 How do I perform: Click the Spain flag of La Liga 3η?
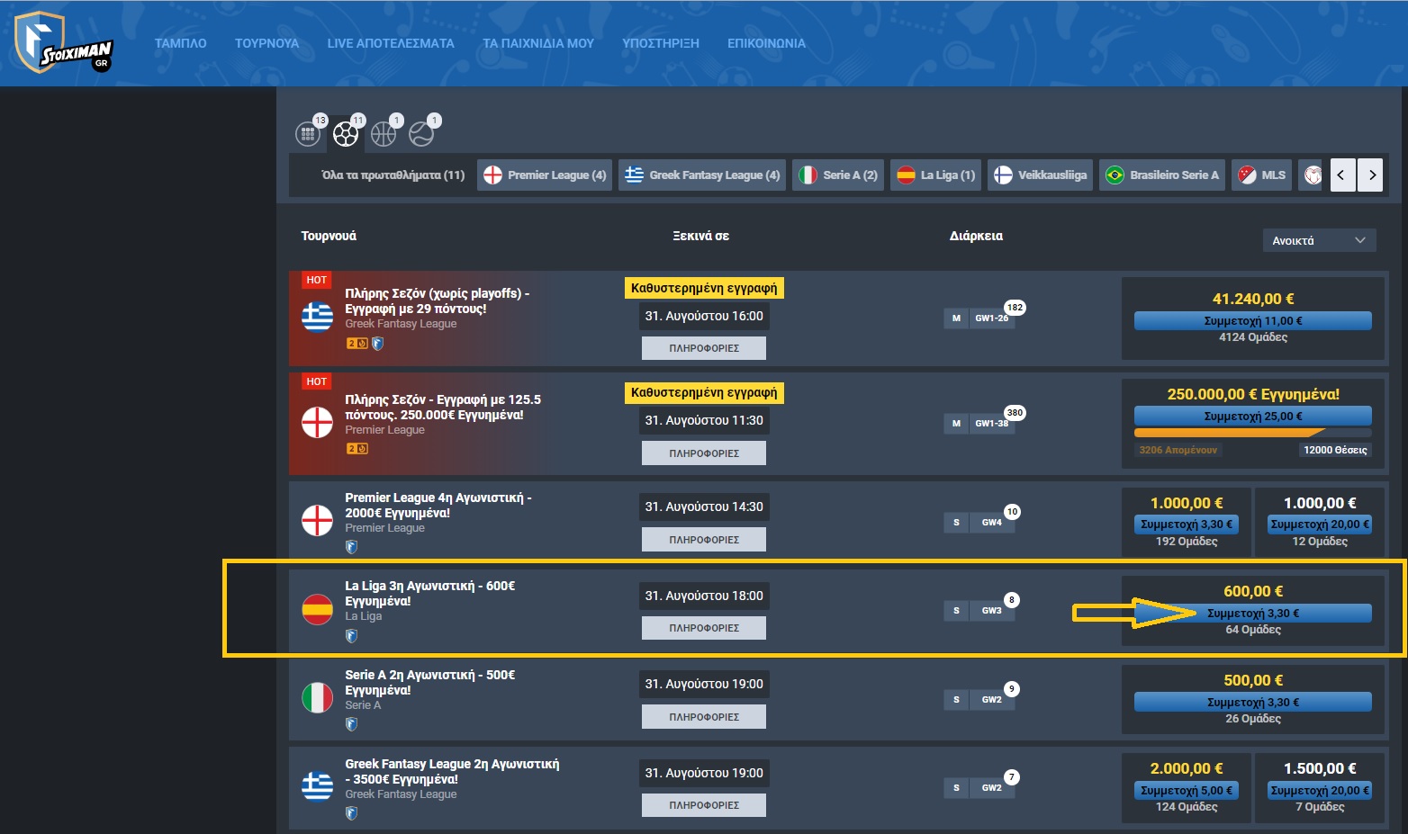[x=317, y=609]
